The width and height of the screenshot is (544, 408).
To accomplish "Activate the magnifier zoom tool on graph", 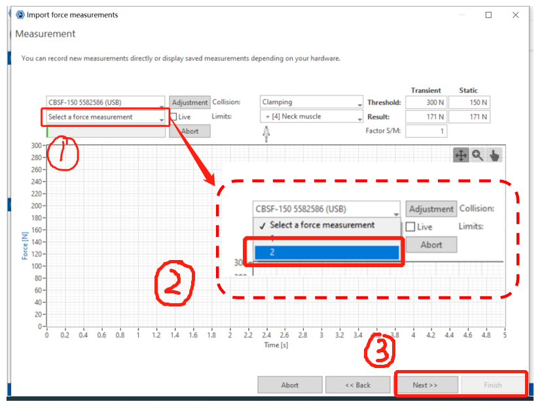I will click(478, 155).
